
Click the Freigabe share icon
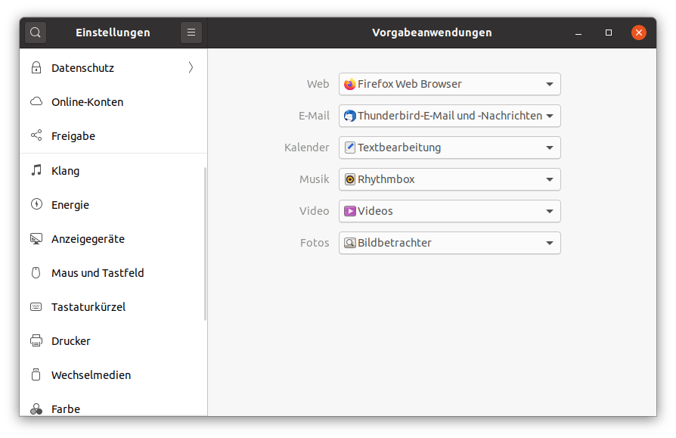coord(36,136)
